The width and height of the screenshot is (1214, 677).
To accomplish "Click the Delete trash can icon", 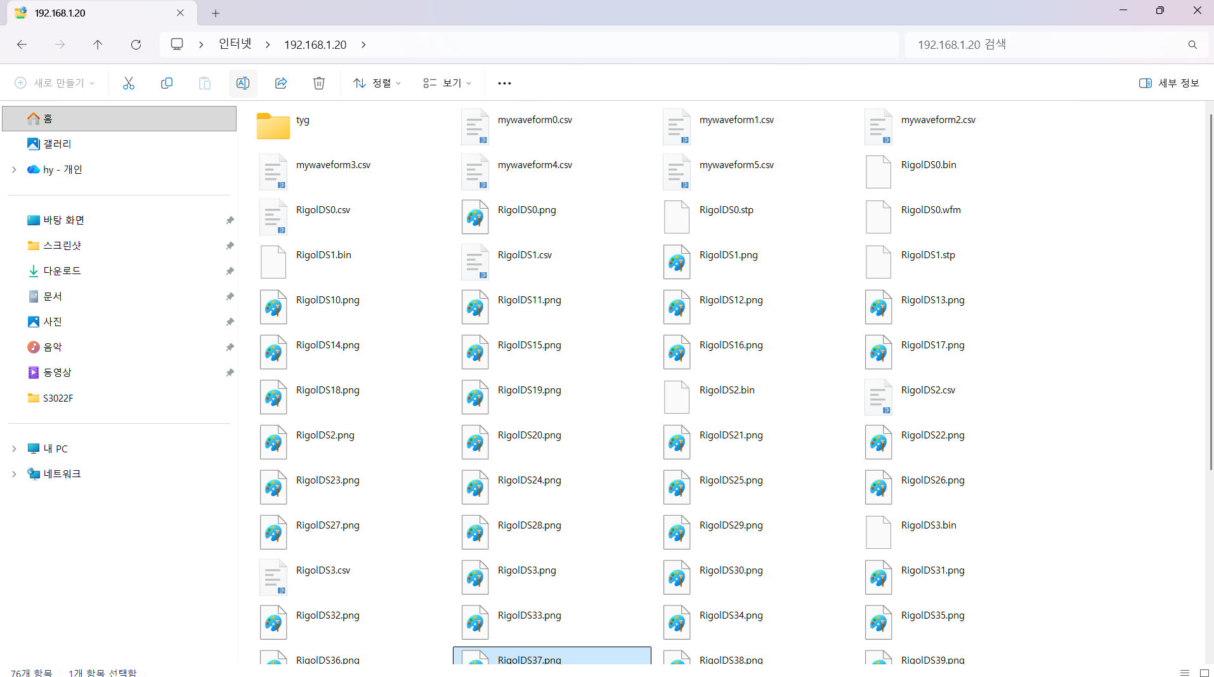I will coord(319,83).
